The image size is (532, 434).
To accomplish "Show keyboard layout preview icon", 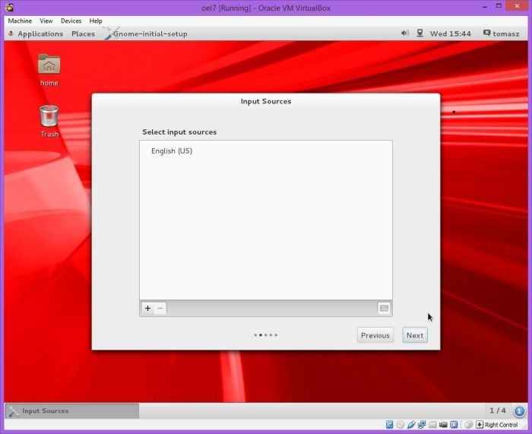I will tap(384, 309).
